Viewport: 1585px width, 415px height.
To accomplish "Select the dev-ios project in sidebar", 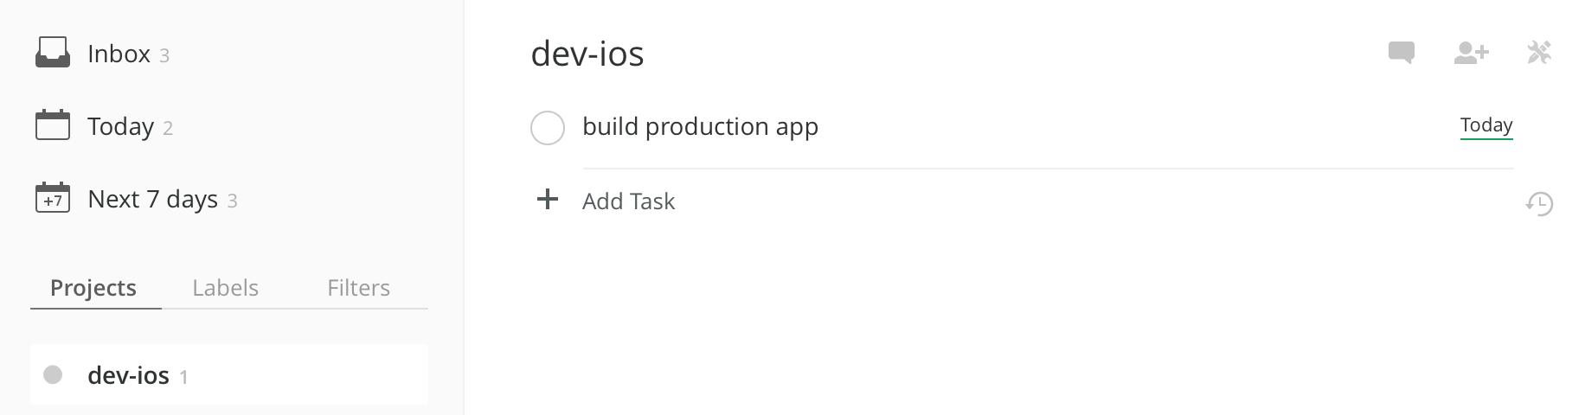I will pyautogui.click(x=229, y=374).
